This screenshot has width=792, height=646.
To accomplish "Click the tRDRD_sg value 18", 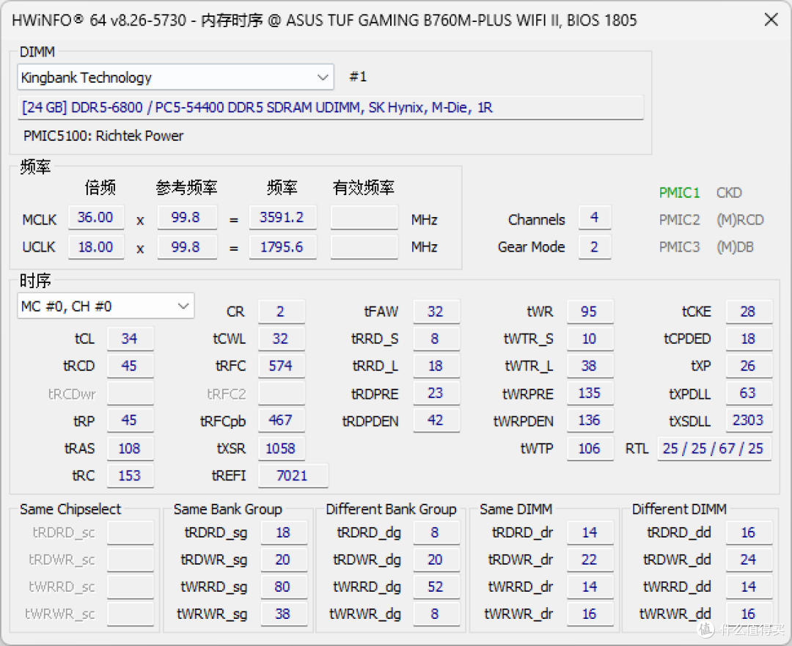I will point(284,532).
